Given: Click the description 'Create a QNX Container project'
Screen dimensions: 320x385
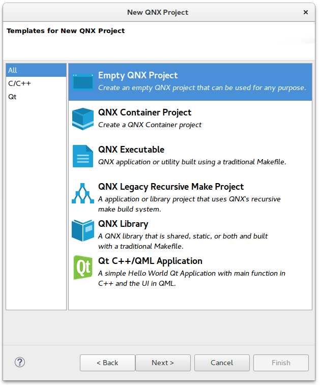Looking at the screenshot, I should coord(150,125).
